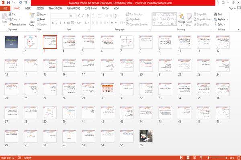Open the Select dropdown in Editing
This screenshot has height=160, width=241.
(x=220, y=24)
